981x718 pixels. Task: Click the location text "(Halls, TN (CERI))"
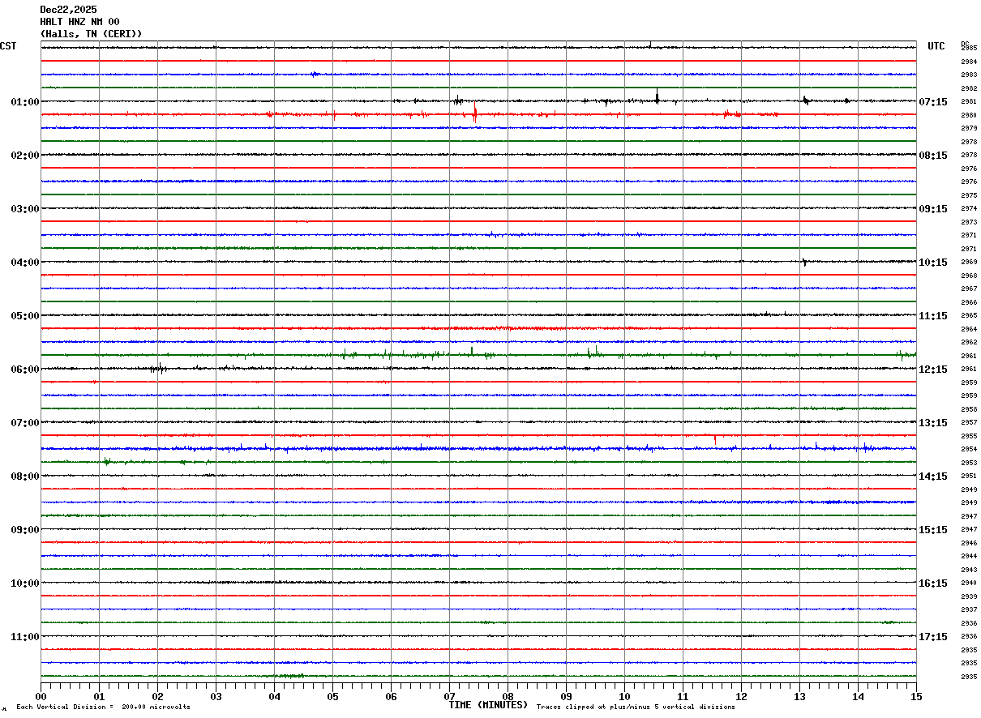[91, 34]
